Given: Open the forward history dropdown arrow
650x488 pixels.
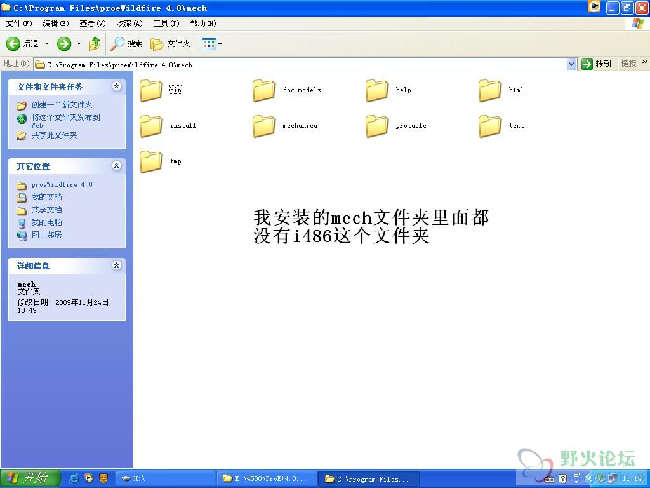Looking at the screenshot, I should pyautogui.click(x=79, y=44).
